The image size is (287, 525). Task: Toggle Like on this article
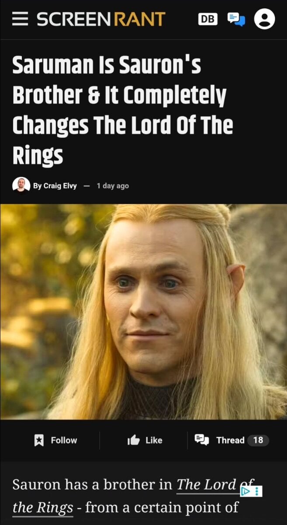(154, 440)
